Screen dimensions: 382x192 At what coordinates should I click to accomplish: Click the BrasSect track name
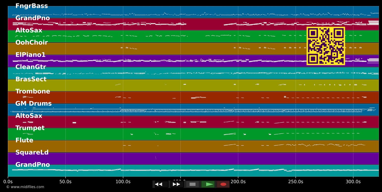click(31, 79)
